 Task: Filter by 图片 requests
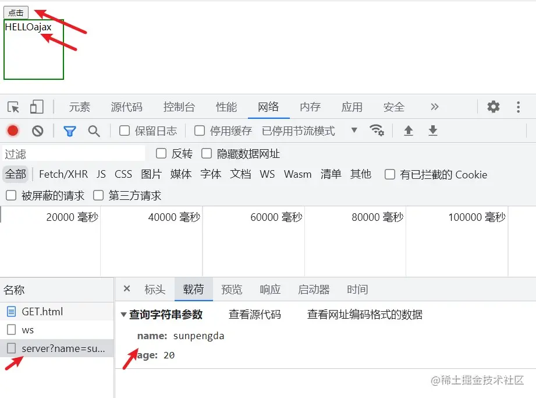pos(151,174)
